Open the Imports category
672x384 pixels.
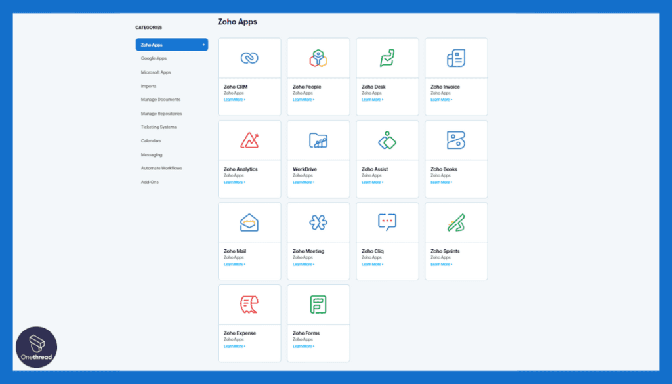(149, 86)
